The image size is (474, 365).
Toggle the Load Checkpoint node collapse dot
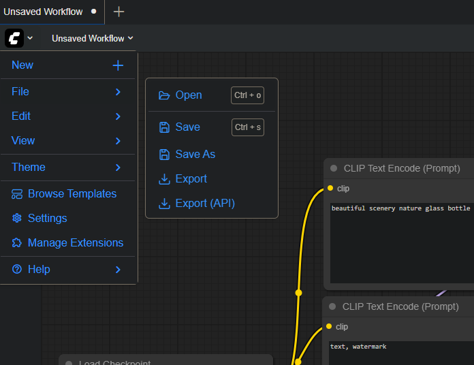tap(69, 362)
